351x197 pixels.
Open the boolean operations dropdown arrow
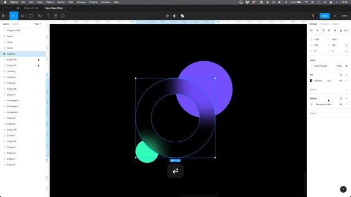pyautogui.click(x=185, y=16)
